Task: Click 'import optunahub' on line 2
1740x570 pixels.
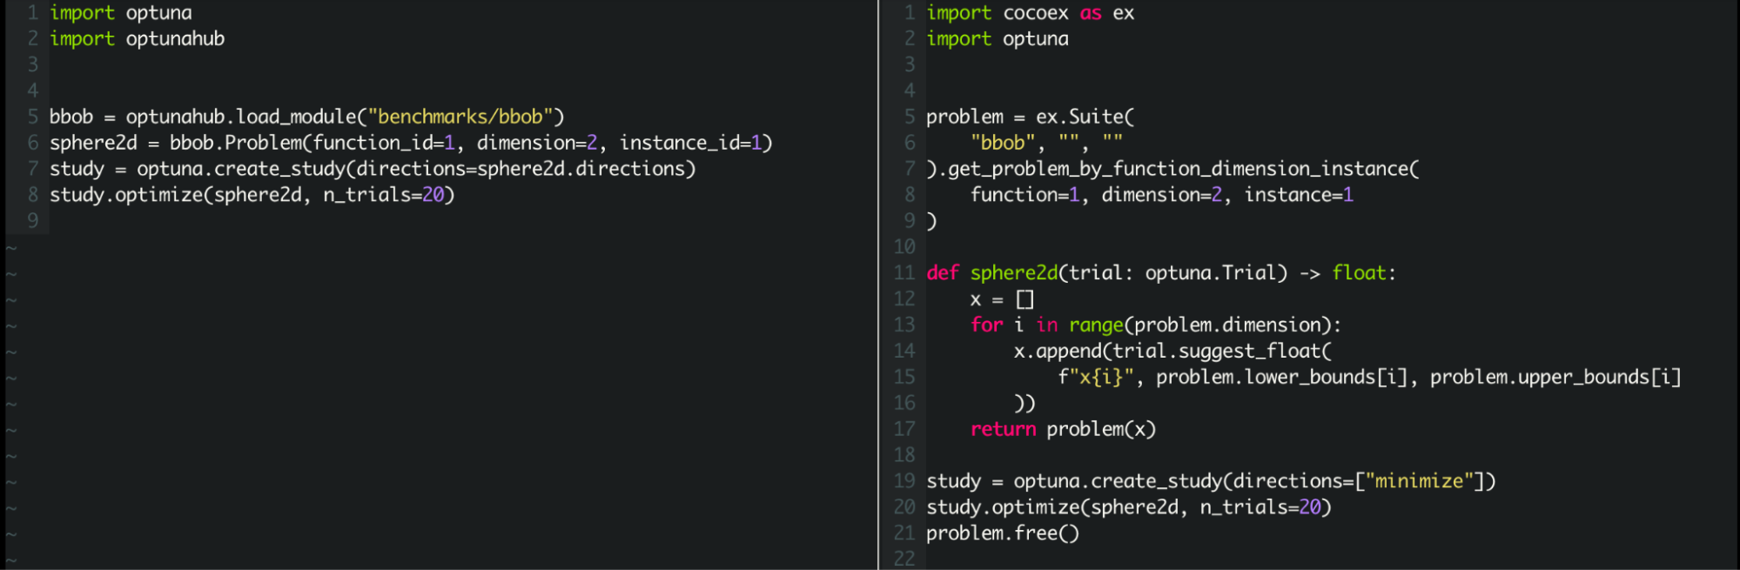Action: (x=137, y=39)
